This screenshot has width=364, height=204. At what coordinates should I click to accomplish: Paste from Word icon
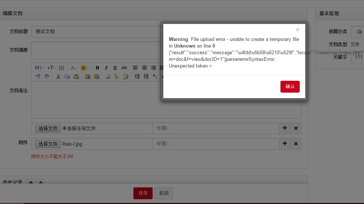[96, 76]
